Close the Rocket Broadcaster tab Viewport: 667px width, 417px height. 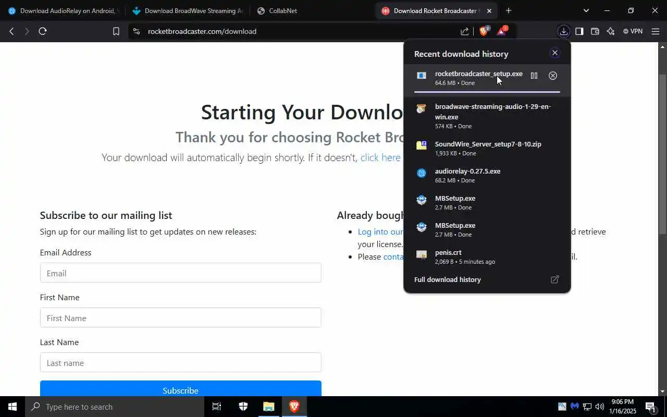[x=489, y=10]
